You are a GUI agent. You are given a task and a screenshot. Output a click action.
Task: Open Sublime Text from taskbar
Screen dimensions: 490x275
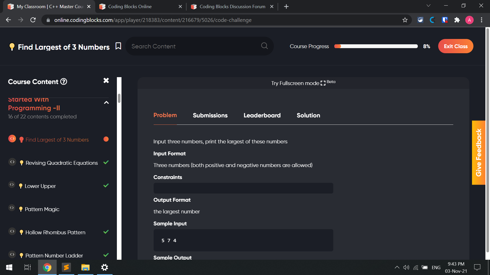point(66,267)
